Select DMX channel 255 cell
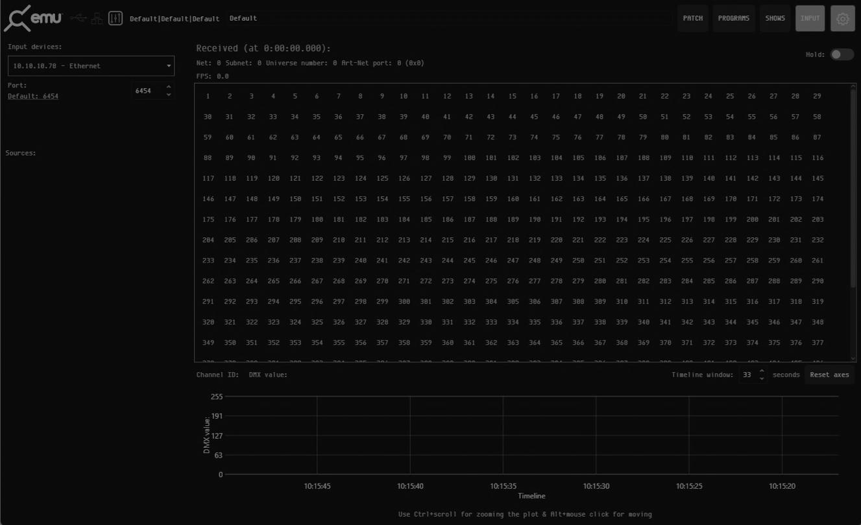861x525 pixels. [686, 261]
